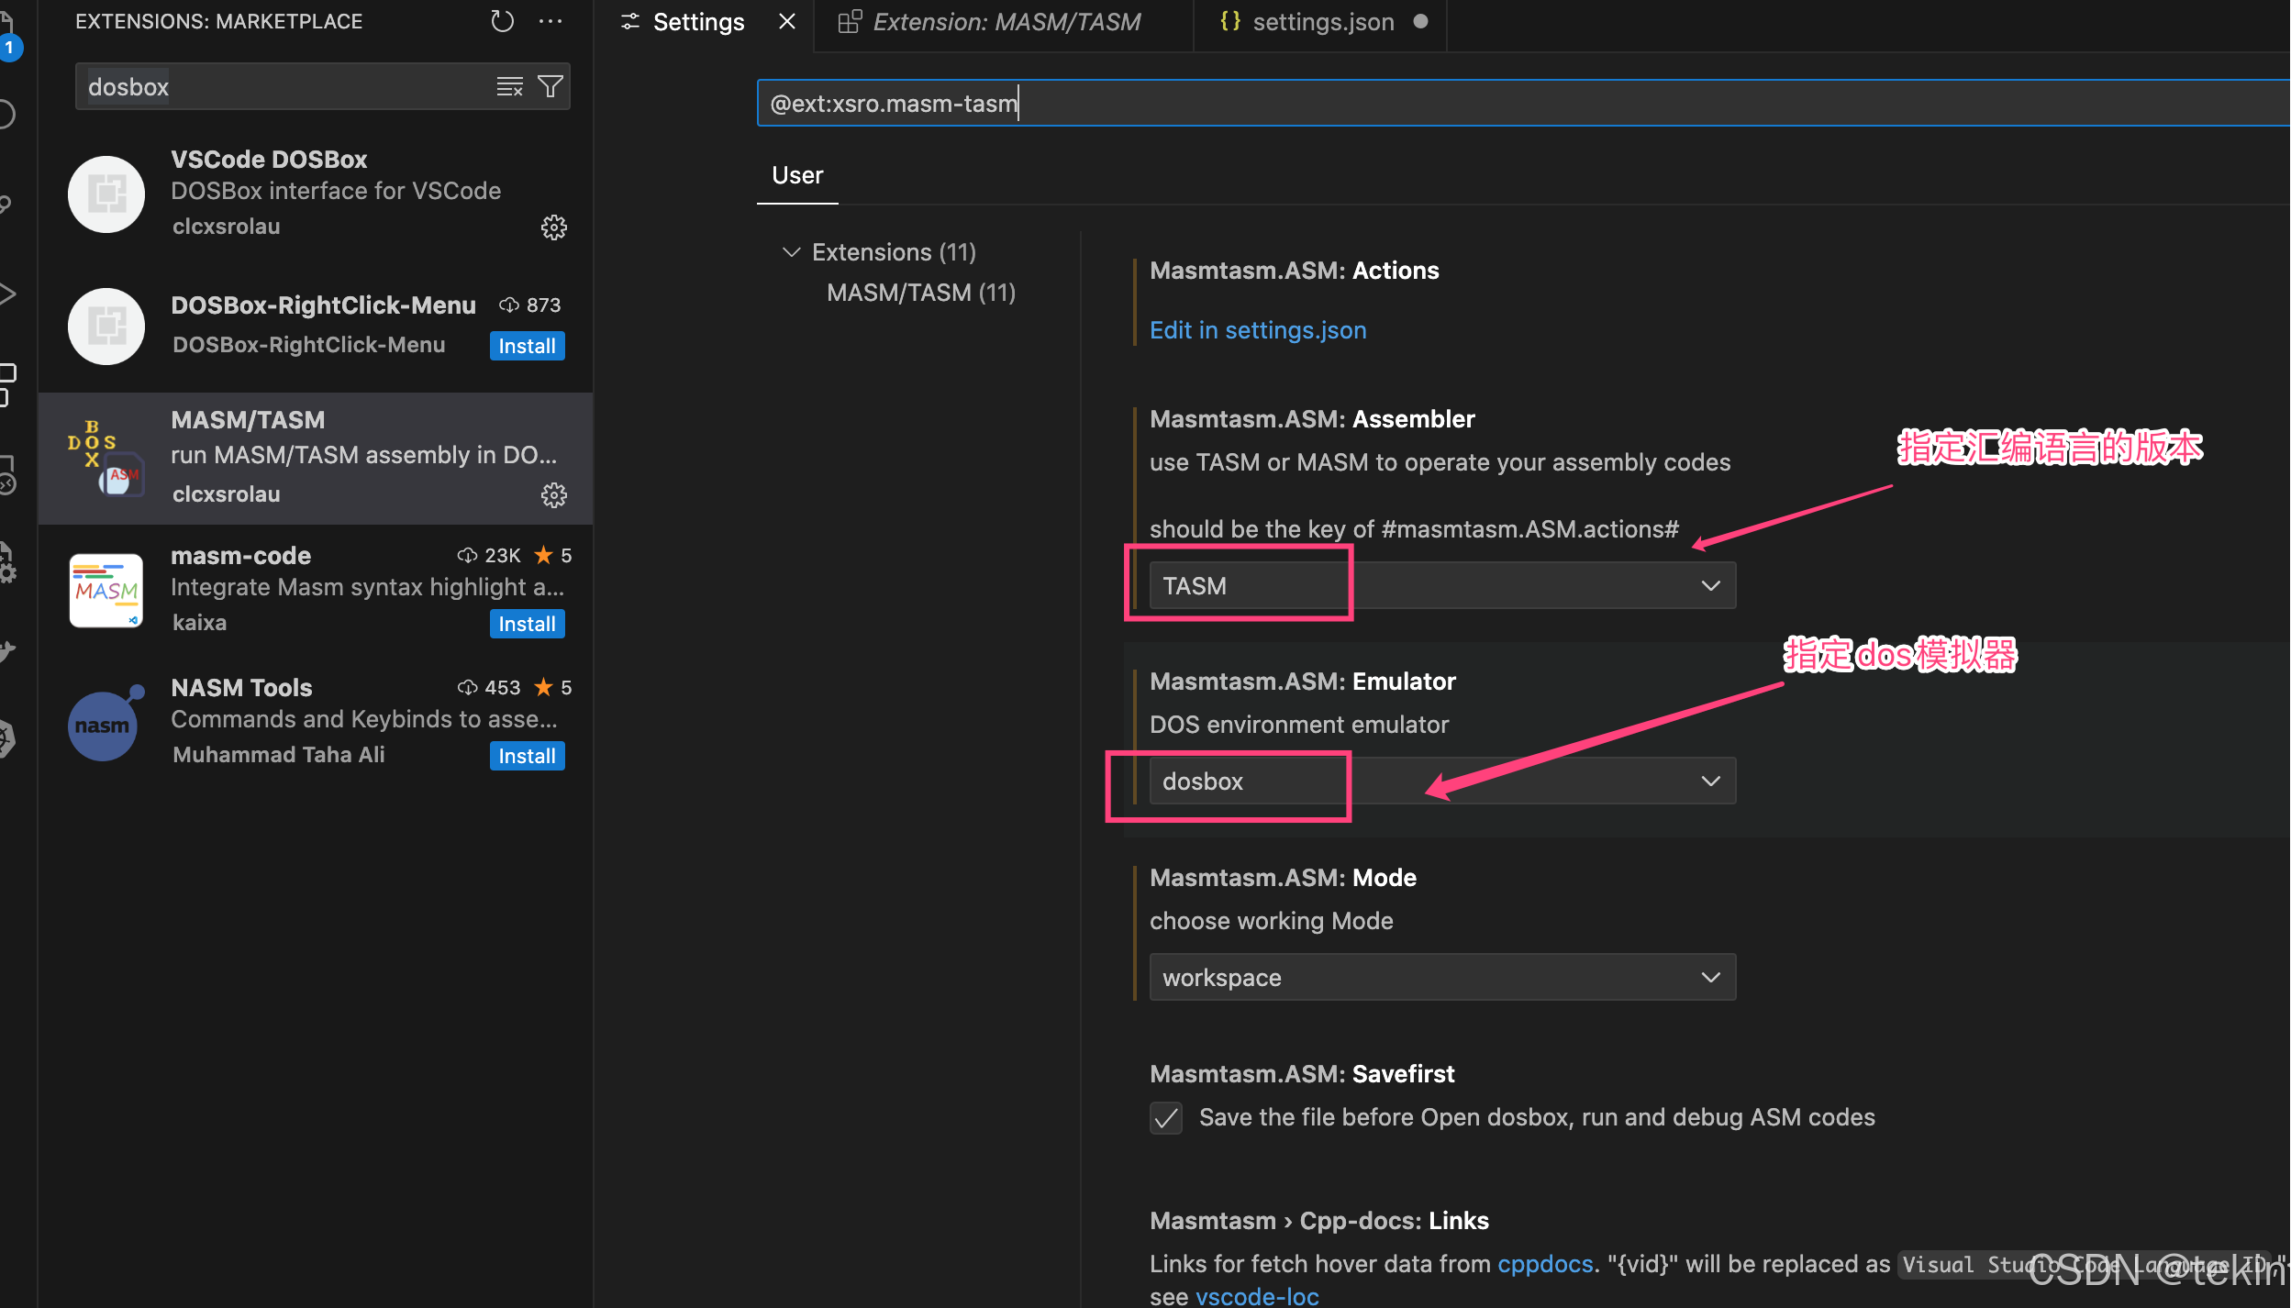Click the Masmtasm.ASM: Assembler setting title
Viewport: 2291px width, 1308px height.
pos(1312,419)
